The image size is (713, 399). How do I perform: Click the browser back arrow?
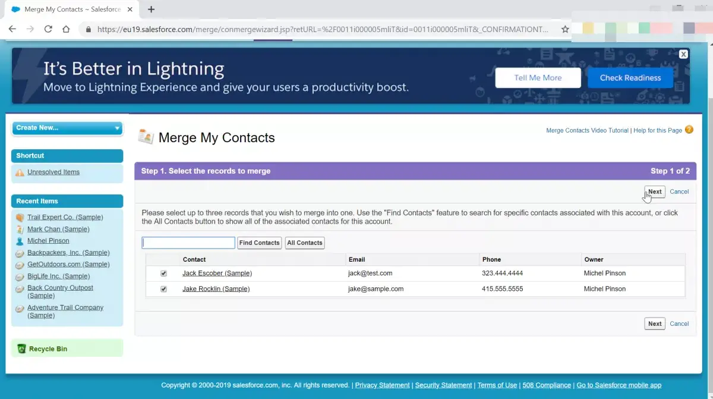click(x=12, y=29)
